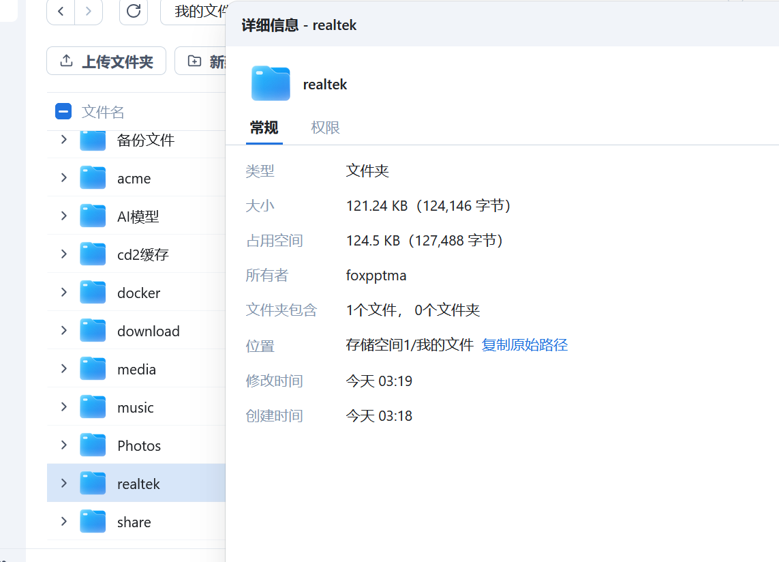Select the docker folder name
Image resolution: width=779 pixels, height=562 pixels.
(x=138, y=293)
